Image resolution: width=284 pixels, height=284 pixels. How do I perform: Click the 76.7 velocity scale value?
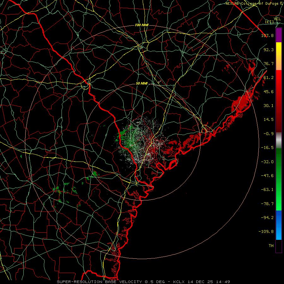(x=269, y=63)
